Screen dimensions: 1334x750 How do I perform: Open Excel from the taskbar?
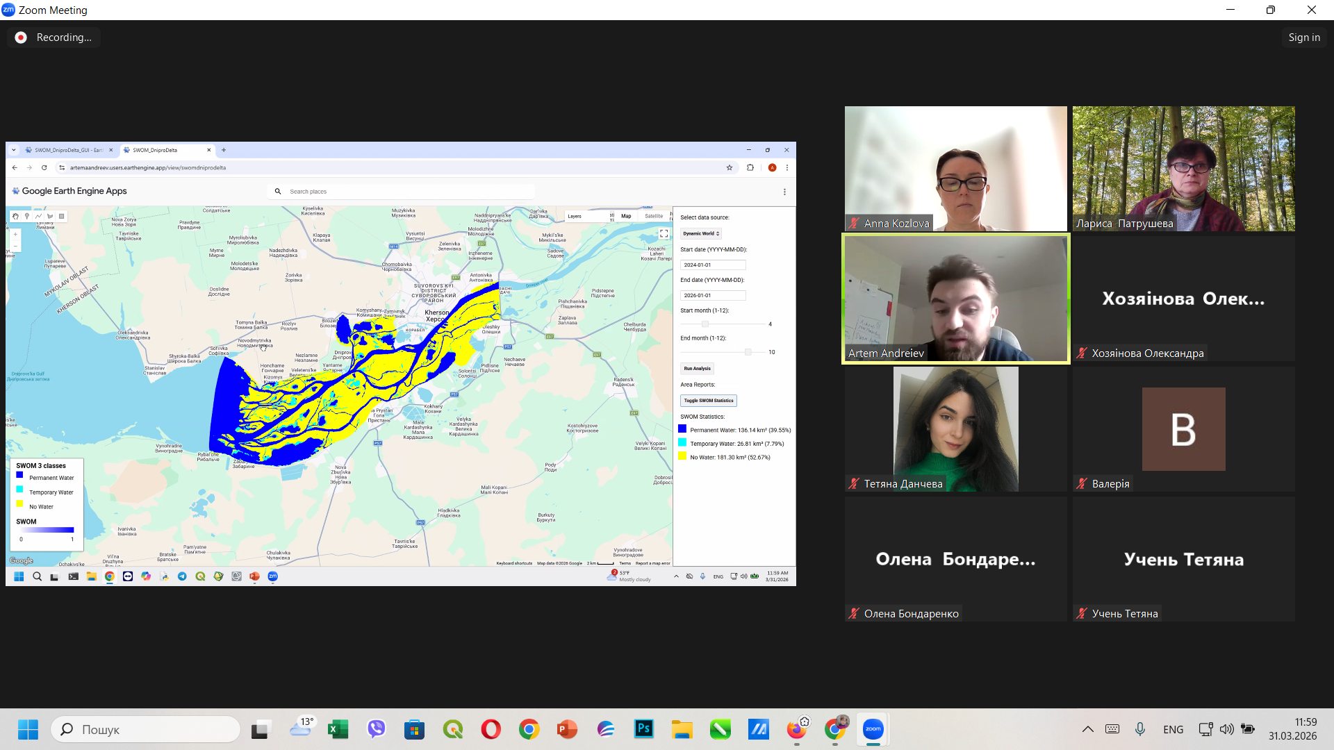[338, 729]
